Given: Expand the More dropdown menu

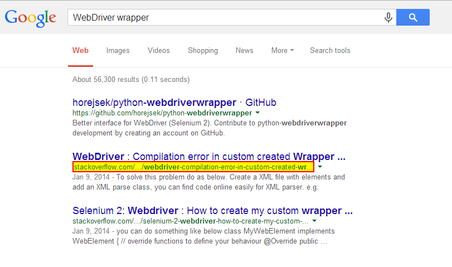Looking at the screenshot, I should pyautogui.click(x=283, y=51).
